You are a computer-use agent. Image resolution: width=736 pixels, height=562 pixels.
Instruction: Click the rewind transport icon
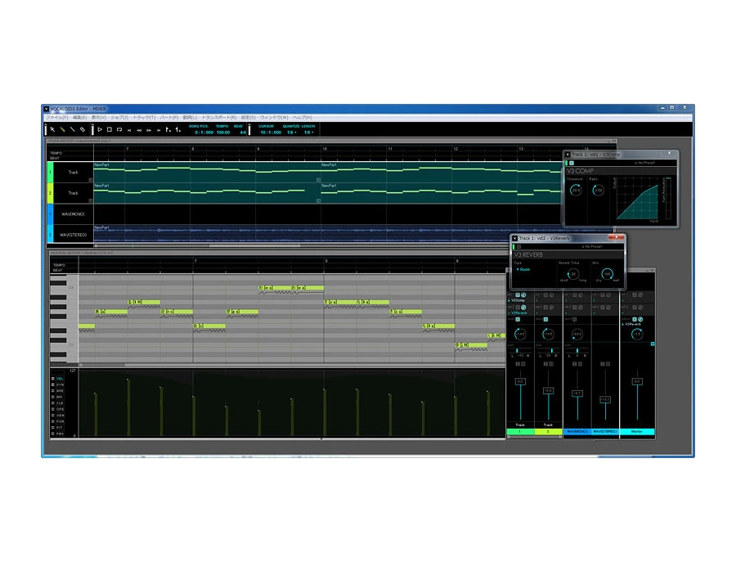(139, 130)
